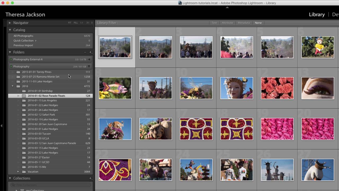Click the macOS green zoom window button

pyautogui.click(x=12, y=3)
